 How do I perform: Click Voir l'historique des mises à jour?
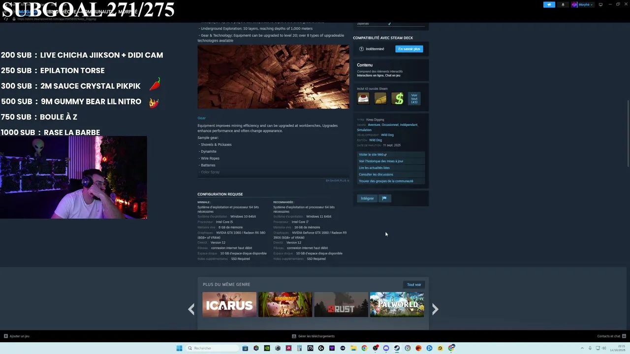pyautogui.click(x=391, y=161)
